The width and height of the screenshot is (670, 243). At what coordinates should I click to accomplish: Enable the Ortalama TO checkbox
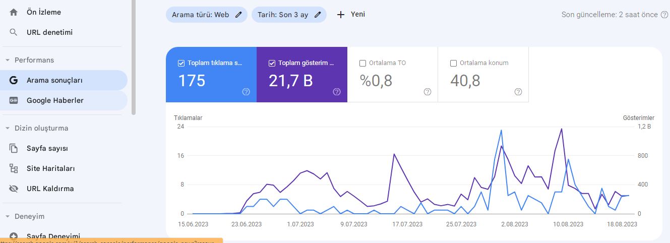[x=362, y=64]
